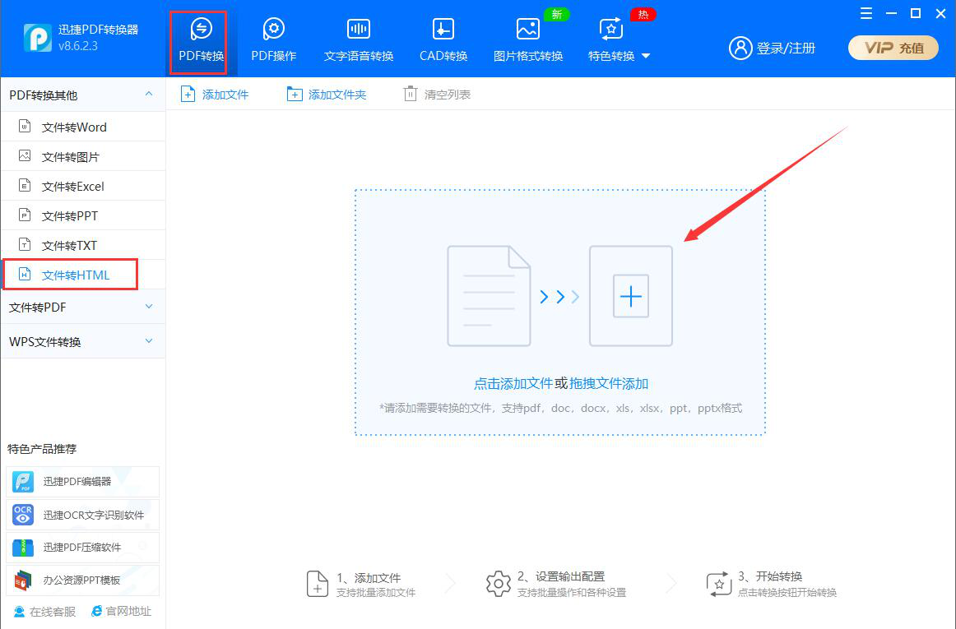Switch to CAD转换 tab
Screen dimensions: 956x629
[x=443, y=41]
